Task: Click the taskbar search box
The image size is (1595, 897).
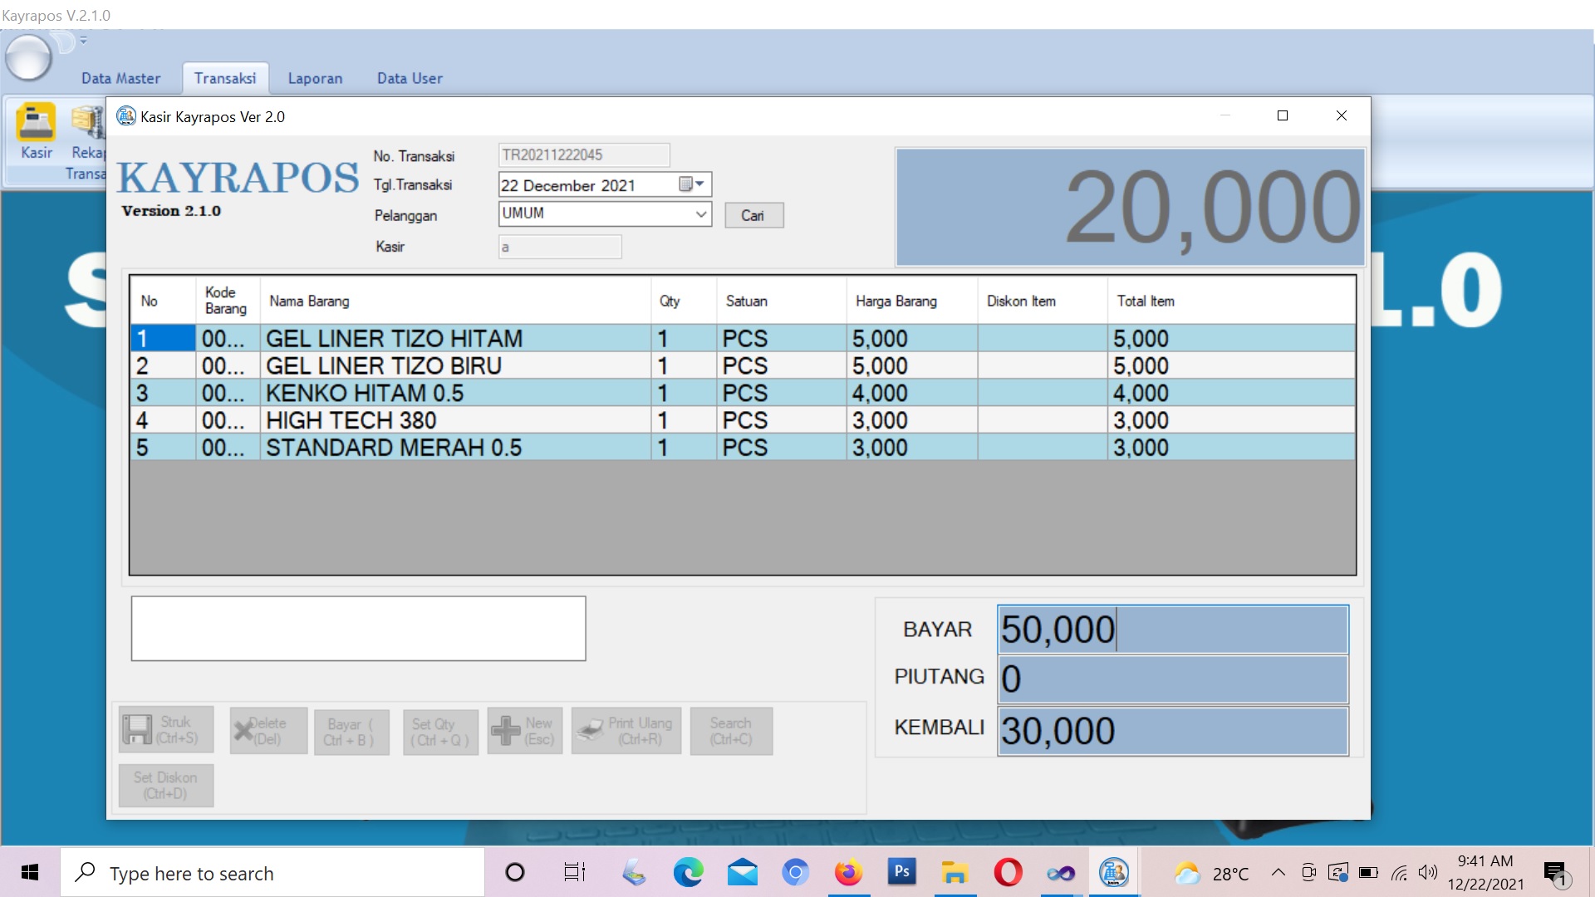Action: (x=272, y=872)
